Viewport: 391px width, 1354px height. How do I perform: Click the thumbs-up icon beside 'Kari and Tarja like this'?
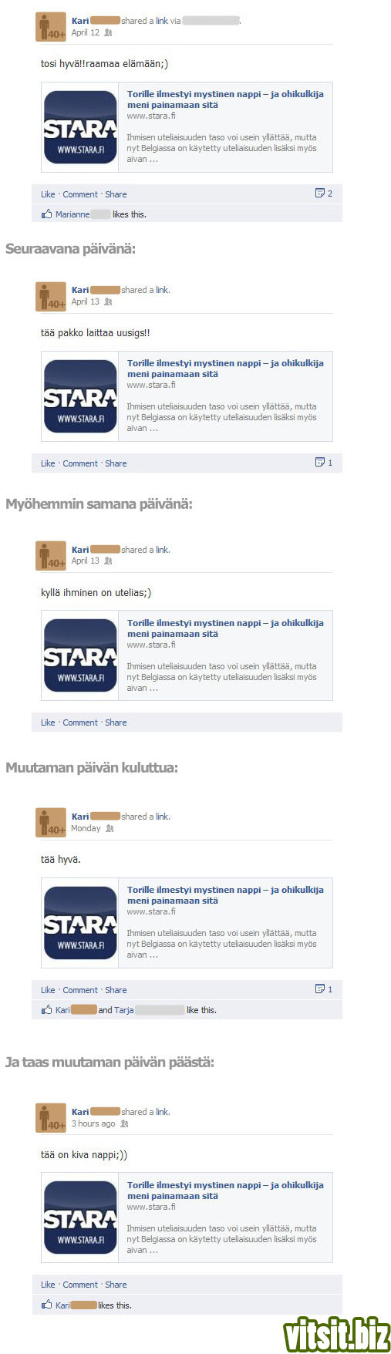47,1010
